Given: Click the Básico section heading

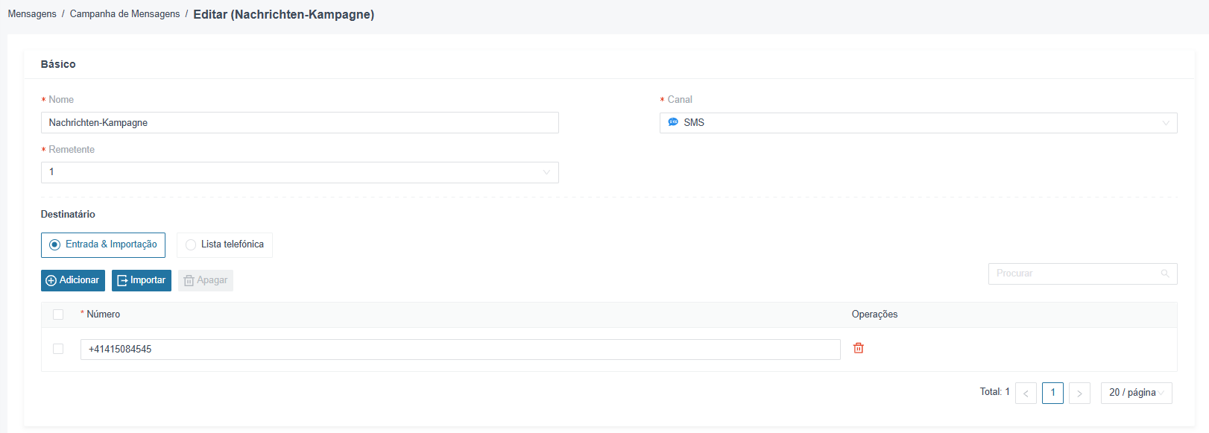Looking at the screenshot, I should (x=58, y=64).
